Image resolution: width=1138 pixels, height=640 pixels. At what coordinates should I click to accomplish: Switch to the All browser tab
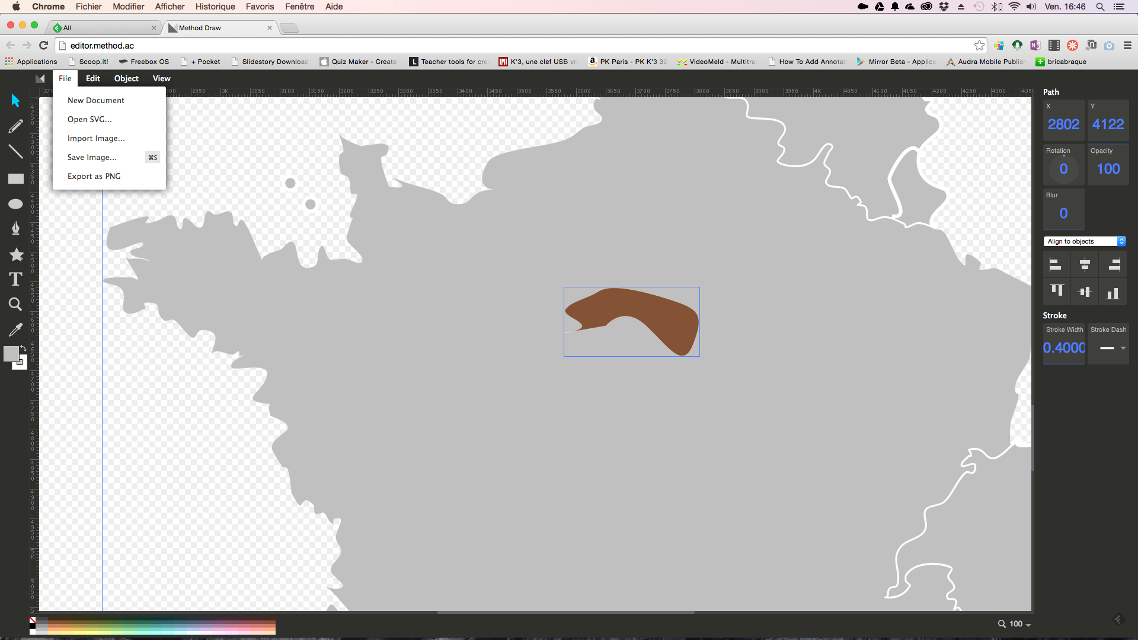(x=104, y=28)
